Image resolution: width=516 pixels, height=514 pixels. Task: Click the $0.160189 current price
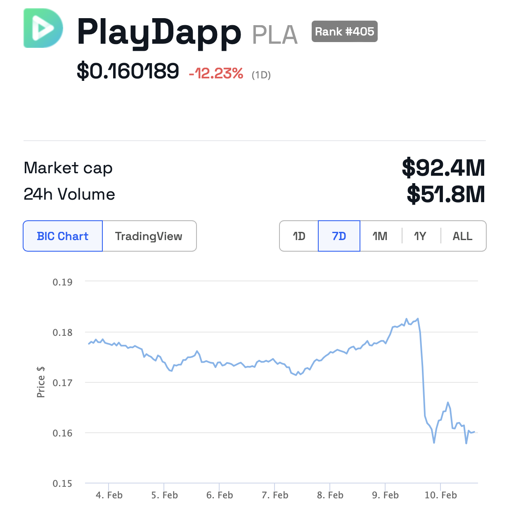[x=128, y=71]
